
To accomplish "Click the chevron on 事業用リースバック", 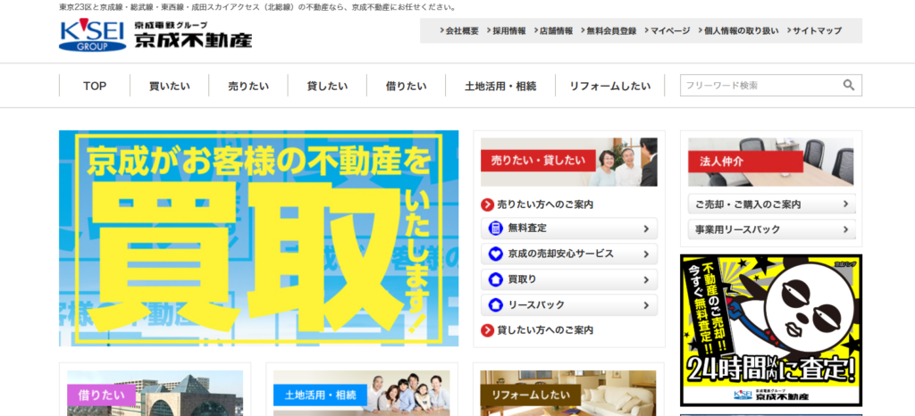I will [845, 229].
